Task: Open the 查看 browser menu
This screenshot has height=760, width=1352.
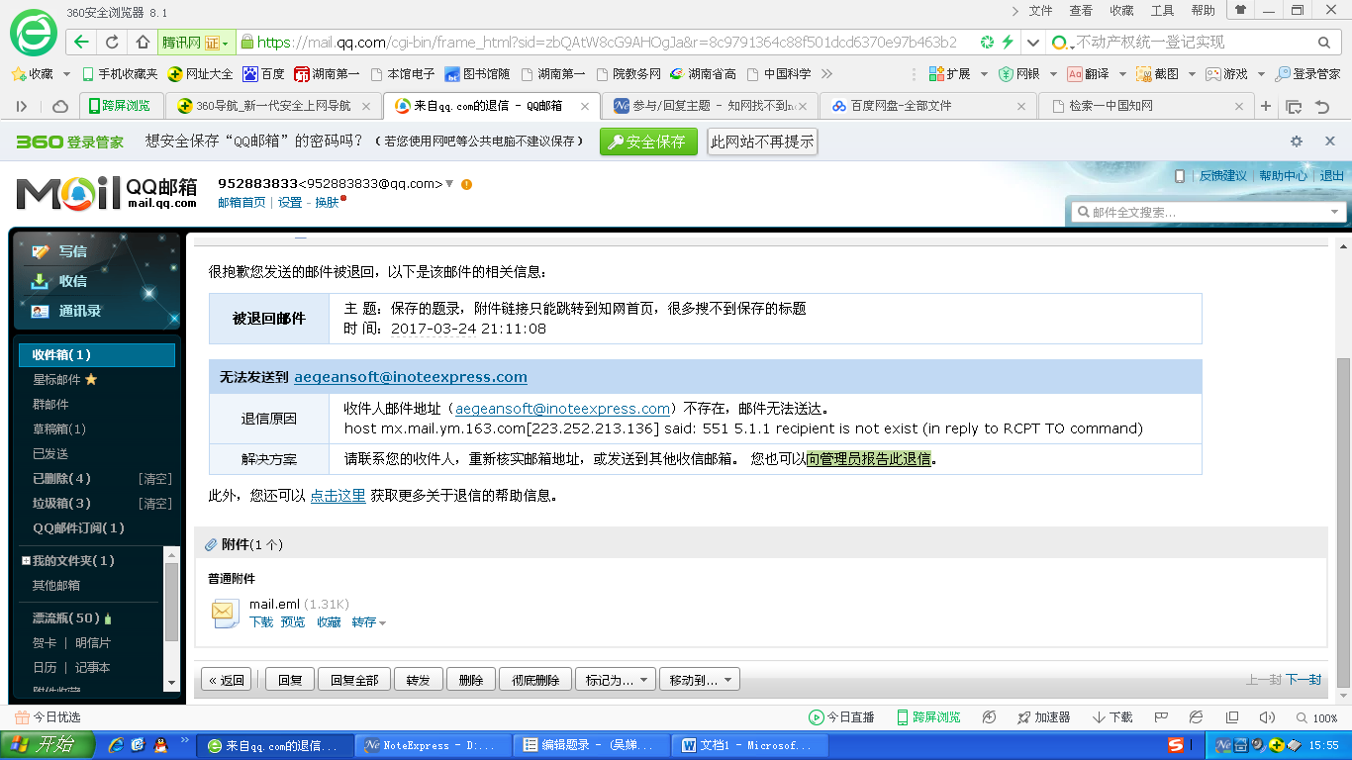Action: click(x=1081, y=11)
